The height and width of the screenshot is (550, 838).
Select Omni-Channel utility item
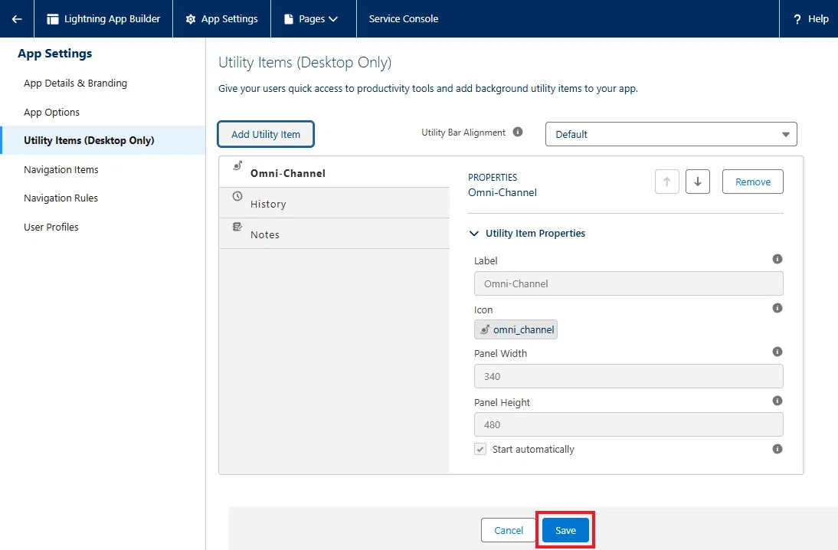335,172
